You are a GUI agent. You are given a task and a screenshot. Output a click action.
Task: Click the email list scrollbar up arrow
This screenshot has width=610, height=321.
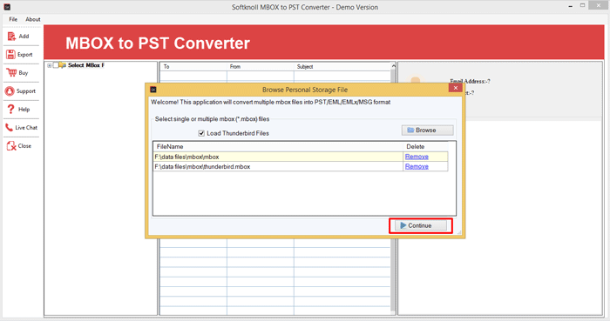coord(393,66)
